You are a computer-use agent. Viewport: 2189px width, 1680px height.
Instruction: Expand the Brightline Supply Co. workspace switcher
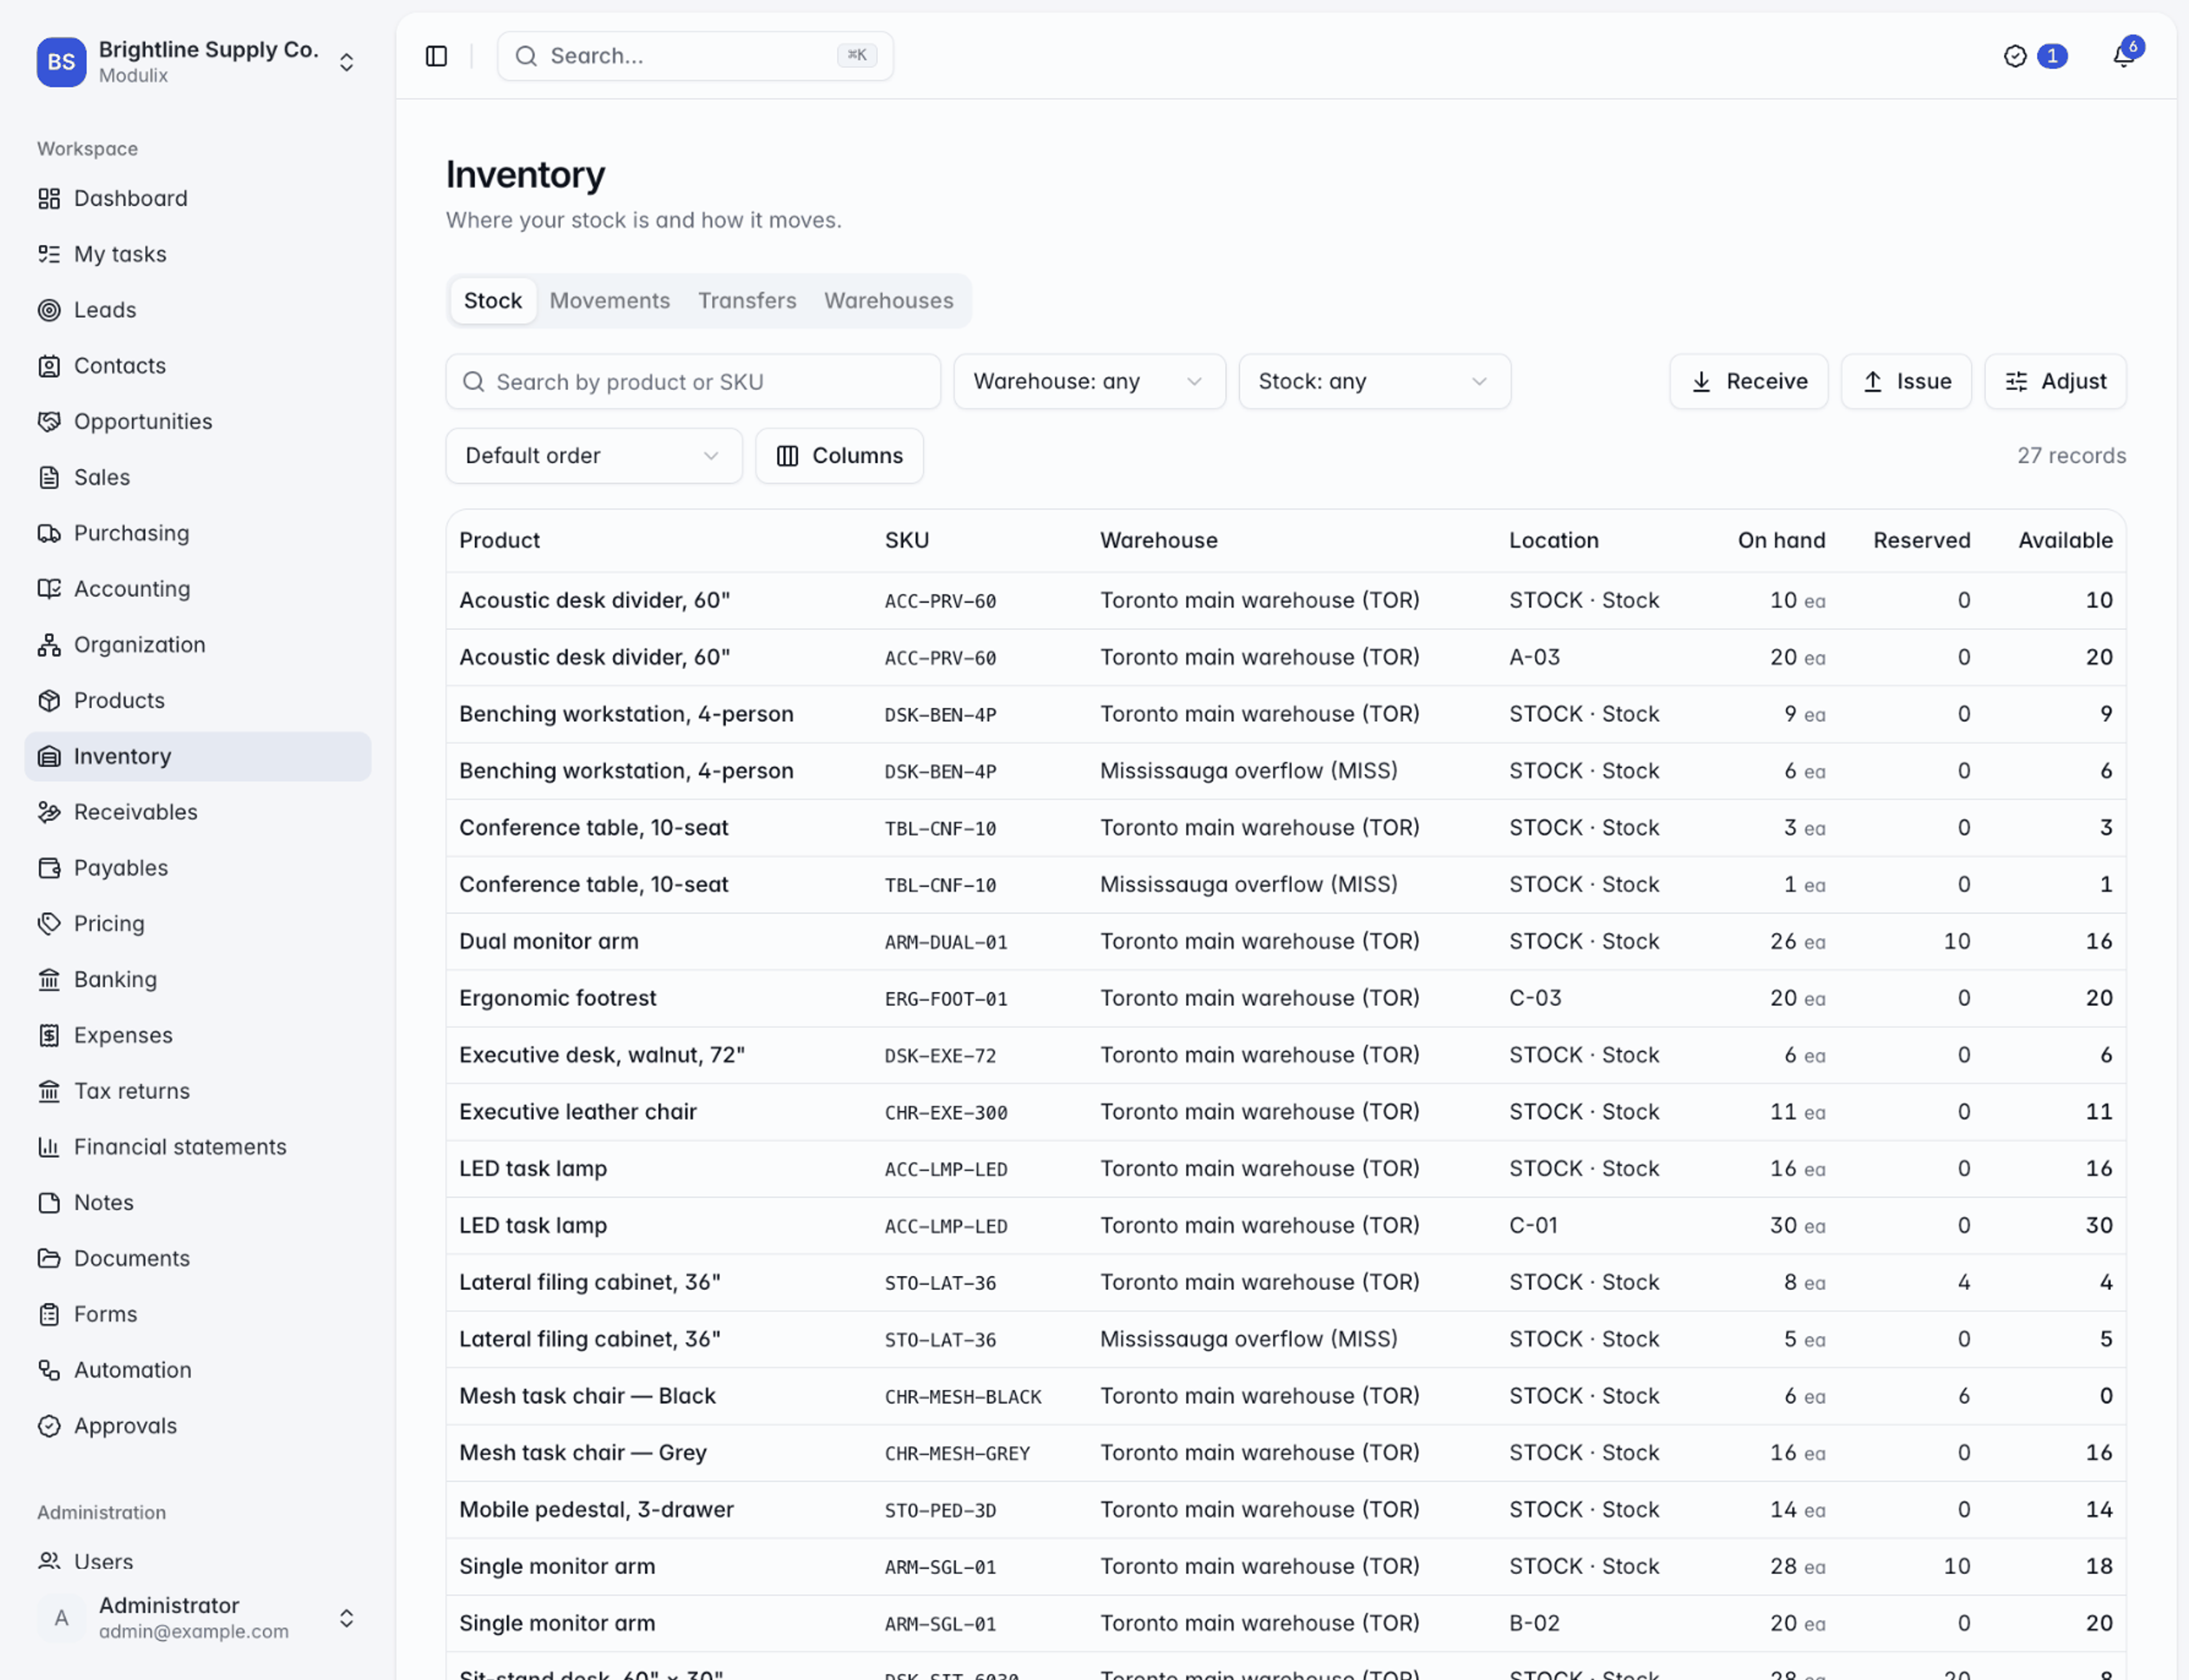pos(197,62)
